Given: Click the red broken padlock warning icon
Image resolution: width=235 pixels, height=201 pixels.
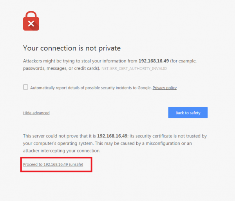Looking at the screenshot, I should point(31,21).
